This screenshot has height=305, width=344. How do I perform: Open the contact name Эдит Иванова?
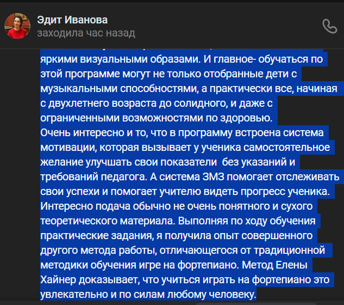coord(72,20)
